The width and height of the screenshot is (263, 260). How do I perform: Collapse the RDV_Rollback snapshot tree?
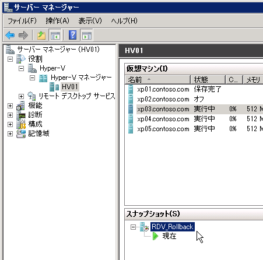(133, 227)
